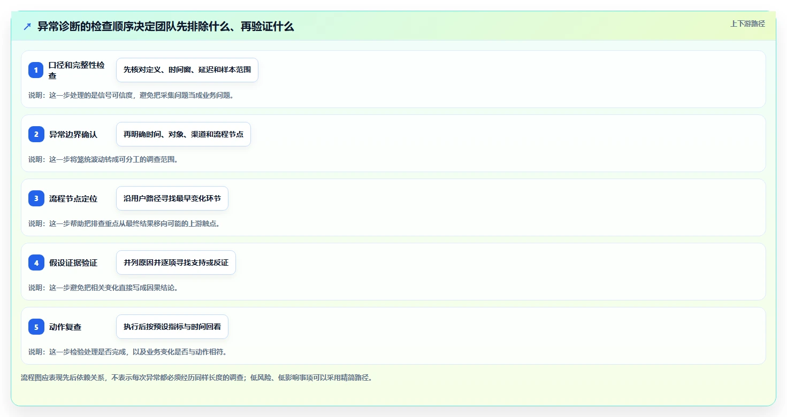Viewport: 787px width, 417px height.
Task: Click the number 2 step badge
Action: click(36, 134)
